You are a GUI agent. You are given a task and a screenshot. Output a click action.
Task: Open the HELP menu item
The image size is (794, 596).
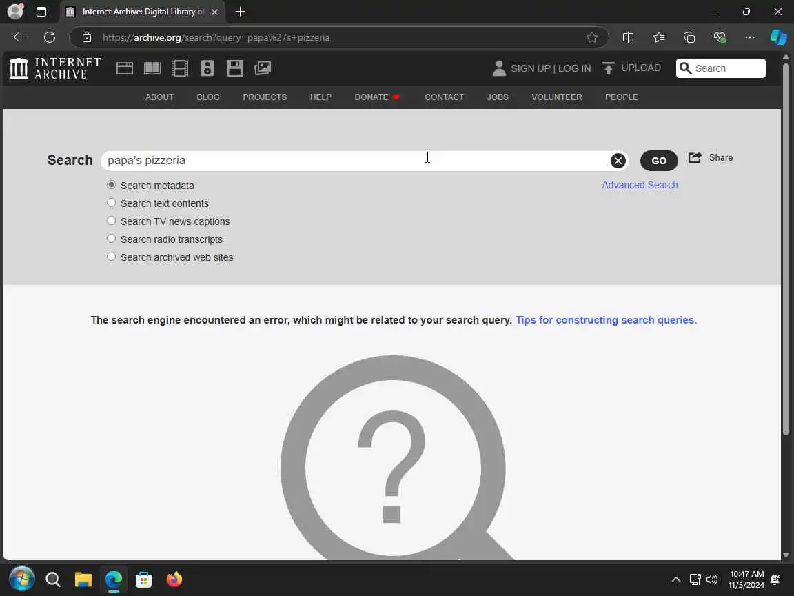(320, 97)
